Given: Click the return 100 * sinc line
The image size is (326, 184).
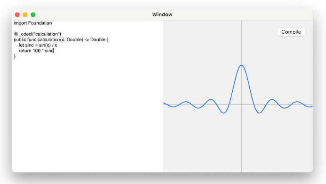Looking at the screenshot, I should 36,51.
